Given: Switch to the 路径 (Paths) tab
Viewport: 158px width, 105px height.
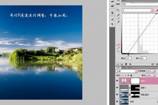Looking at the screenshot, I should coord(130,68).
